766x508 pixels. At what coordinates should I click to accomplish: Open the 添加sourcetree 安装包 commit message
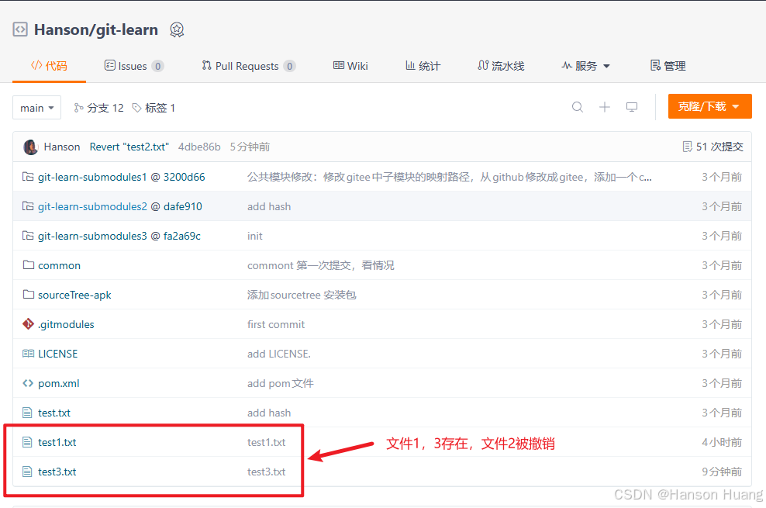point(302,295)
